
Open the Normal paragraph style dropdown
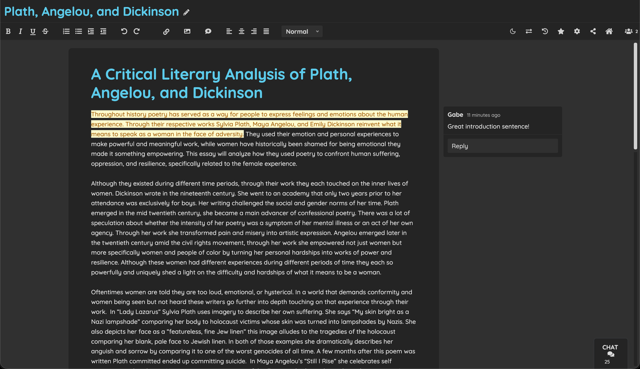[x=302, y=31]
